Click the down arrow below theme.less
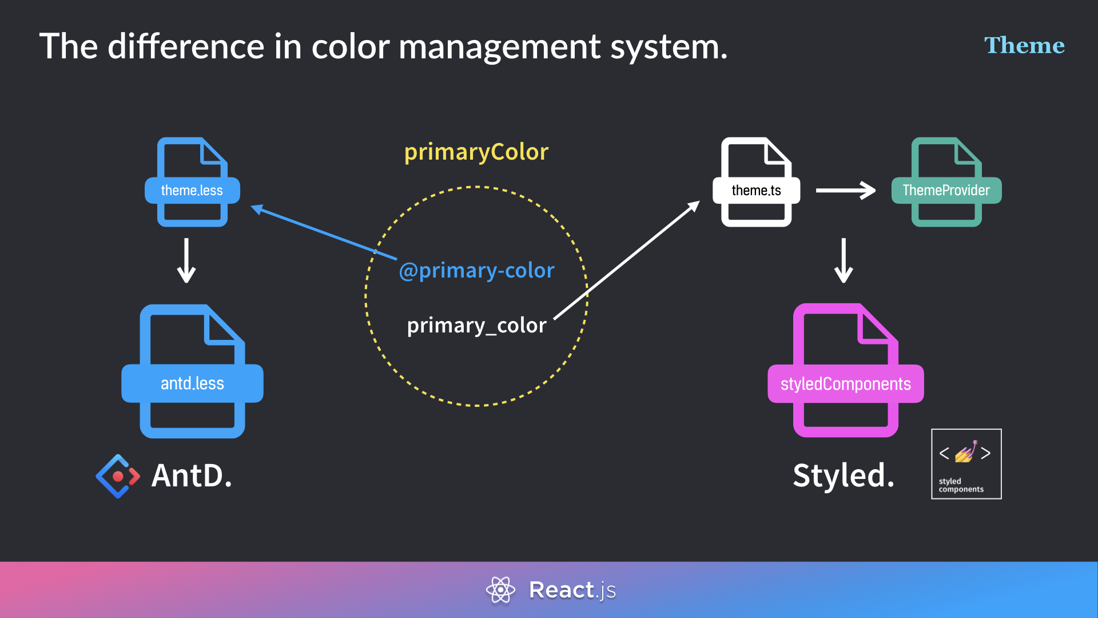 point(186,261)
